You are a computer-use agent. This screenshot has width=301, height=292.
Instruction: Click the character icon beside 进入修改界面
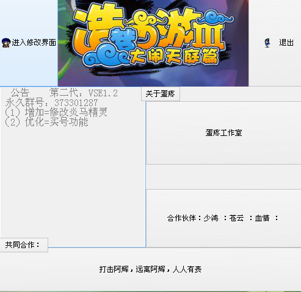coord(6,43)
